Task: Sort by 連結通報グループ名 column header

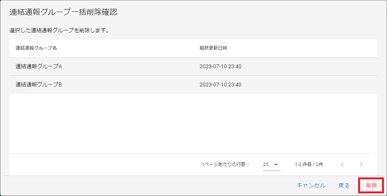Action: click(36, 48)
